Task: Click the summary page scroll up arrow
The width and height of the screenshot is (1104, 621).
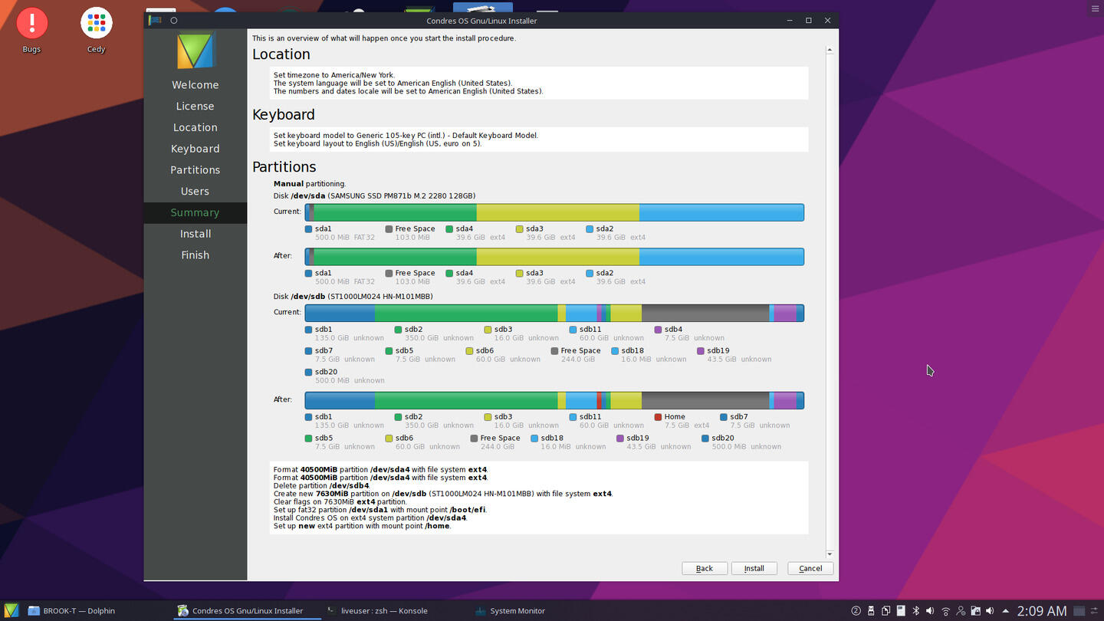Action: tap(830, 50)
